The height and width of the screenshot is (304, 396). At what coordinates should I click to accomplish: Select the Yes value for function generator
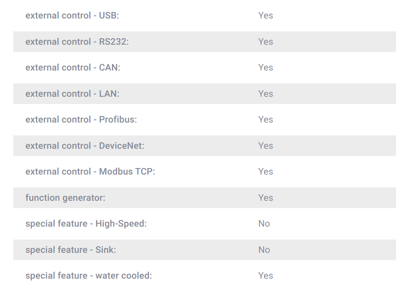266,198
